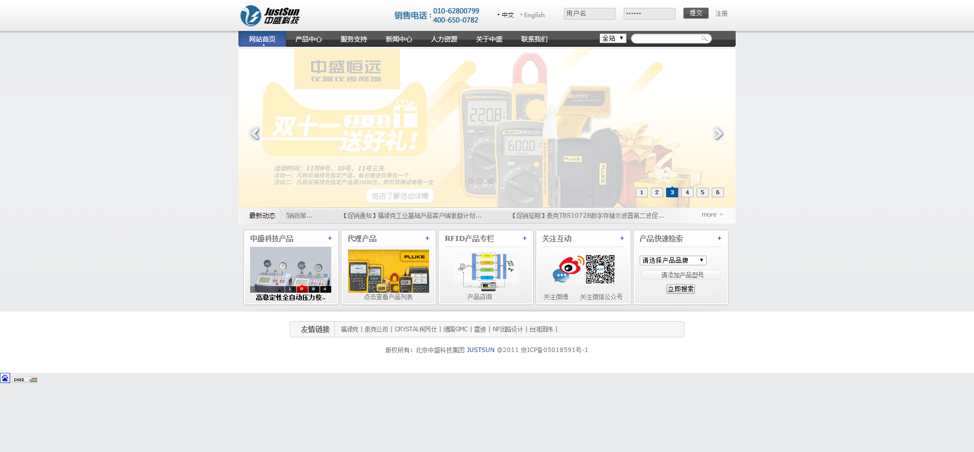Go to banner slide 4
Viewport: 974px width, 452px height.
pyautogui.click(x=687, y=192)
